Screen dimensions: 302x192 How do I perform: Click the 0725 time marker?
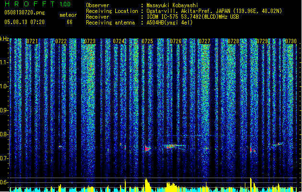pos(147,41)
